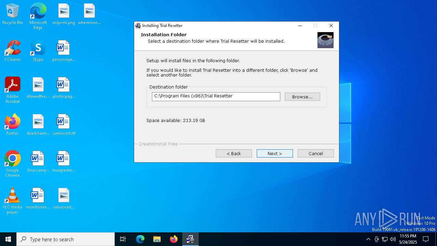The height and width of the screenshot is (246, 437).
Task: Click the 'CreateInstall Free' label
Action: click(158, 144)
